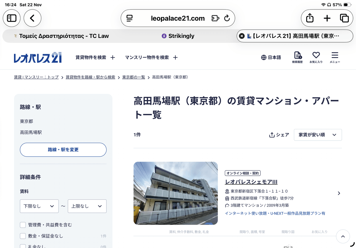Viewport: 356px width, 248px height.
Task: Click 1件 result count text
Action: (x=137, y=135)
